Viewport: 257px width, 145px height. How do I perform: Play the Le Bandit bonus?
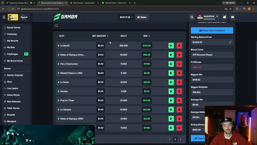(171, 46)
